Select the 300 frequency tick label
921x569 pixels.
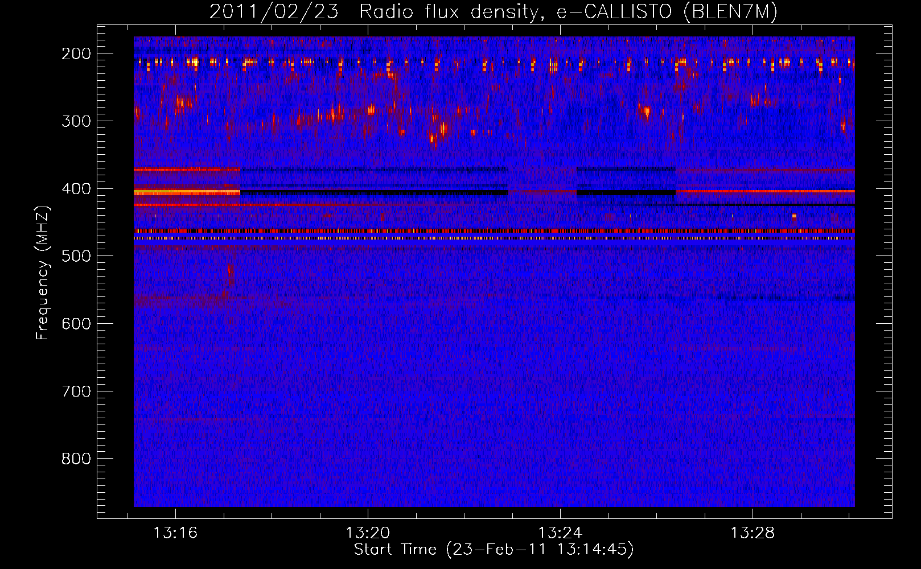point(76,121)
